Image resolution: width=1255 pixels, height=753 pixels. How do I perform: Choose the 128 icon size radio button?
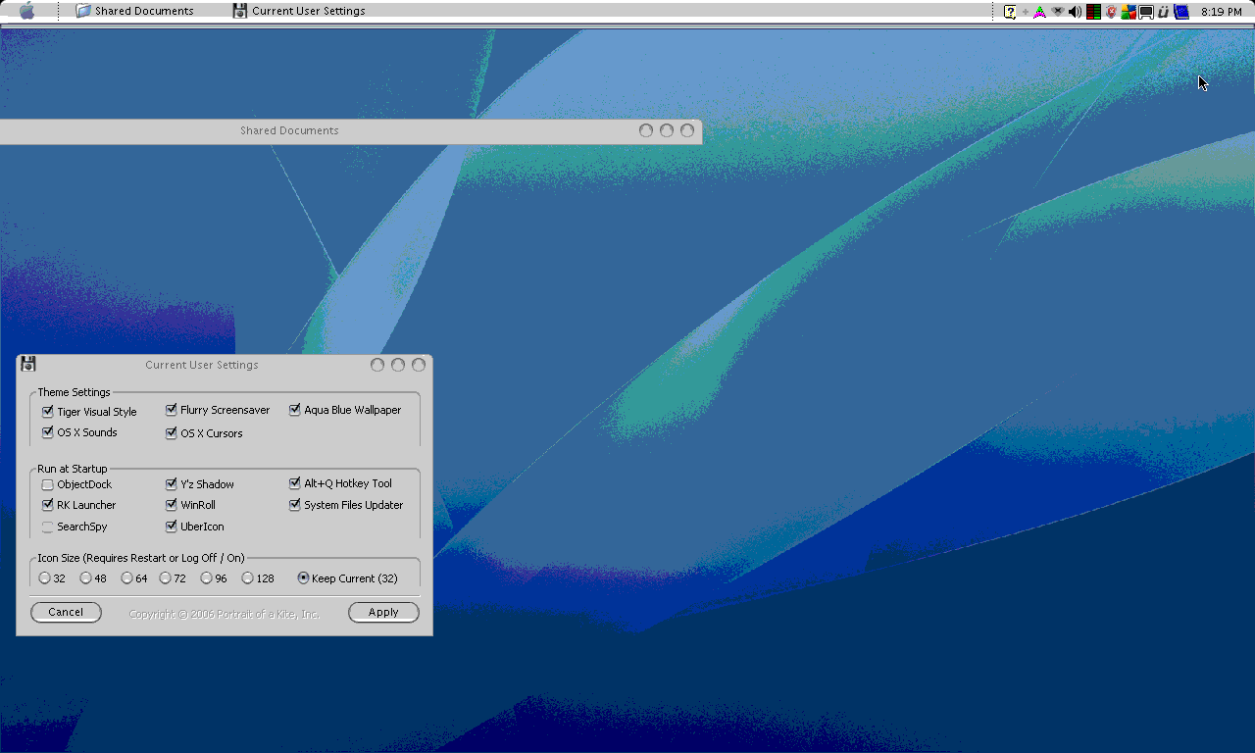point(248,578)
